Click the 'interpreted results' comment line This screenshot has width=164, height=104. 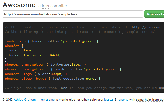pyautogui.click(x=80, y=32)
